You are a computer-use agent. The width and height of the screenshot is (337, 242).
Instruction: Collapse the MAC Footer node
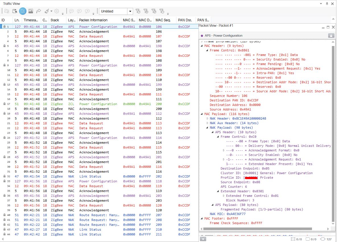(202, 218)
